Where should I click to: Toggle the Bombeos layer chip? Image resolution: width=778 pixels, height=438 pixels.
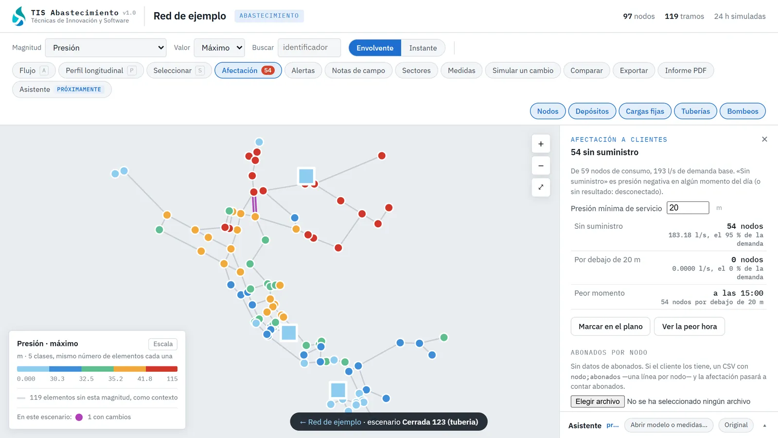743,111
